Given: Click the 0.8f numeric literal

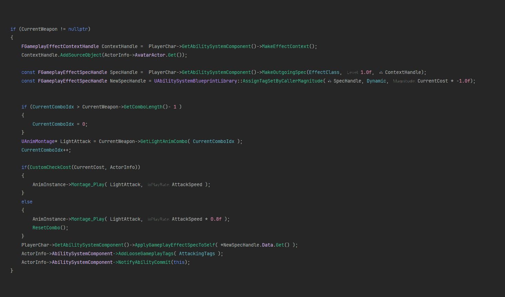Looking at the screenshot, I should (216, 219).
